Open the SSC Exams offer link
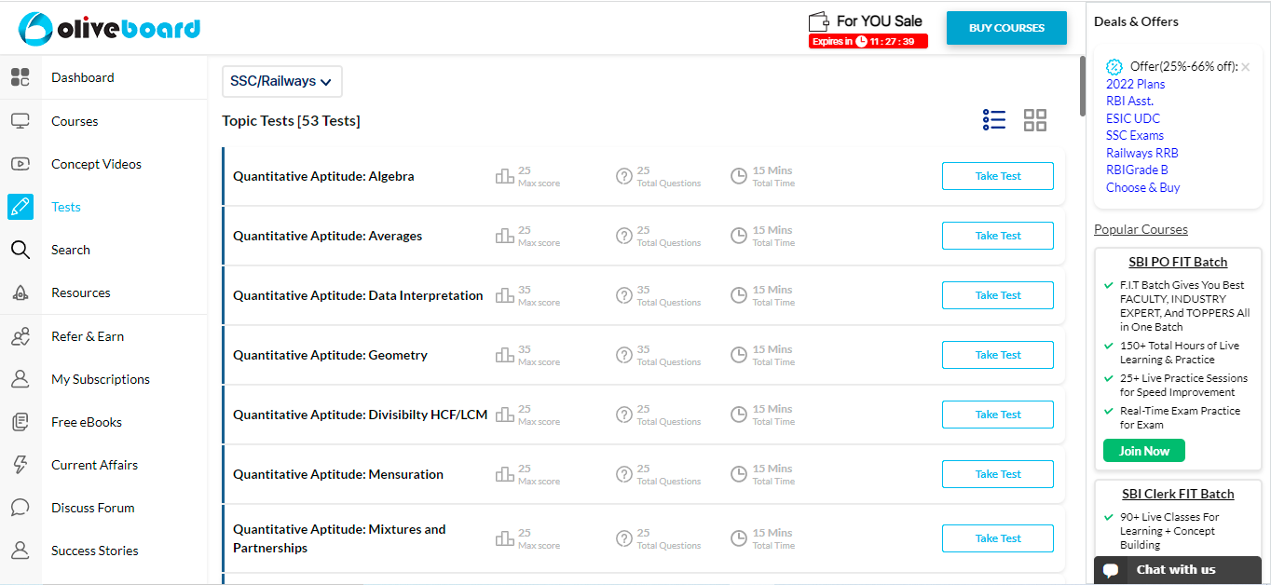This screenshot has height=585, width=1271. [1135, 135]
